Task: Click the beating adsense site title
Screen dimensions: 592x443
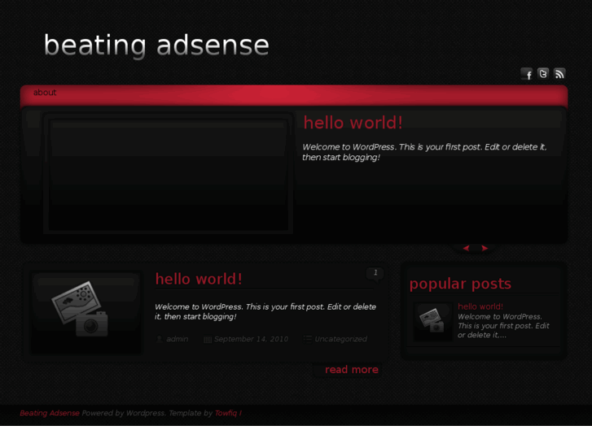Action: 156,46
